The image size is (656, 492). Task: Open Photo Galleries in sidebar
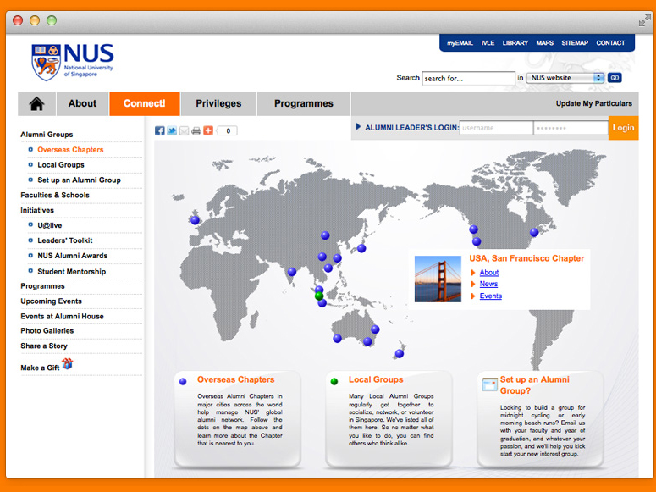(x=47, y=331)
